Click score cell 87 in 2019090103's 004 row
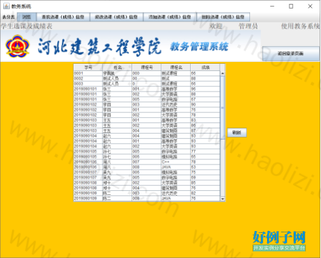This screenshot has height=258, width=321. pos(205,131)
